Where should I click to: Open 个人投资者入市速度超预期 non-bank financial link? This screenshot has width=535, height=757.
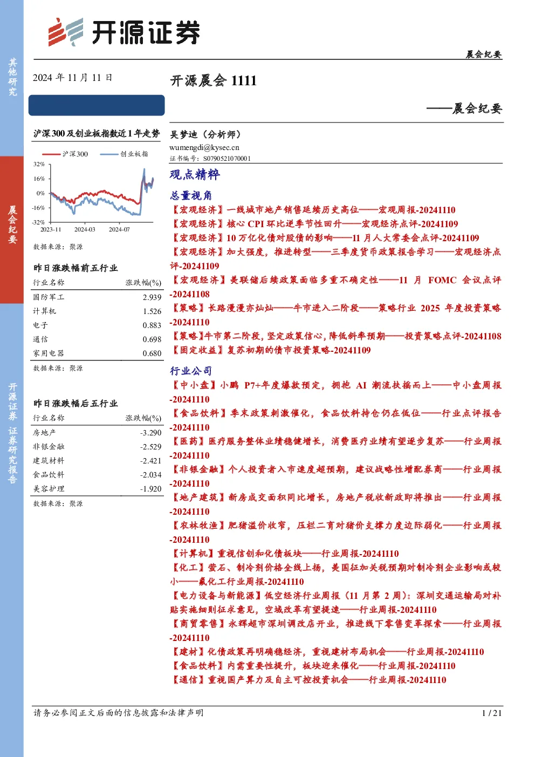(335, 476)
